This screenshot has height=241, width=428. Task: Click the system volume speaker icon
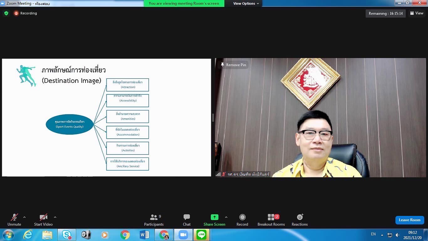pos(397,235)
